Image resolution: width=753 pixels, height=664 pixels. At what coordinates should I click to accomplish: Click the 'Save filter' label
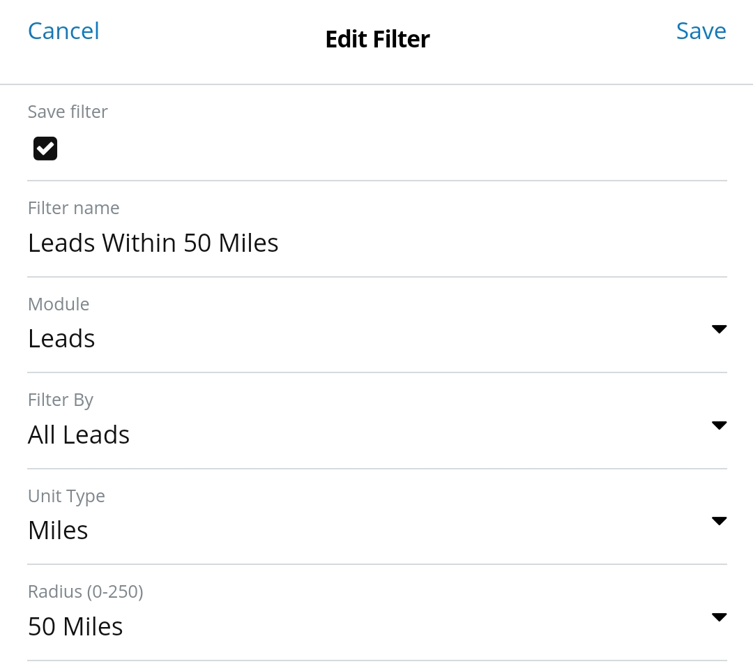[68, 112]
